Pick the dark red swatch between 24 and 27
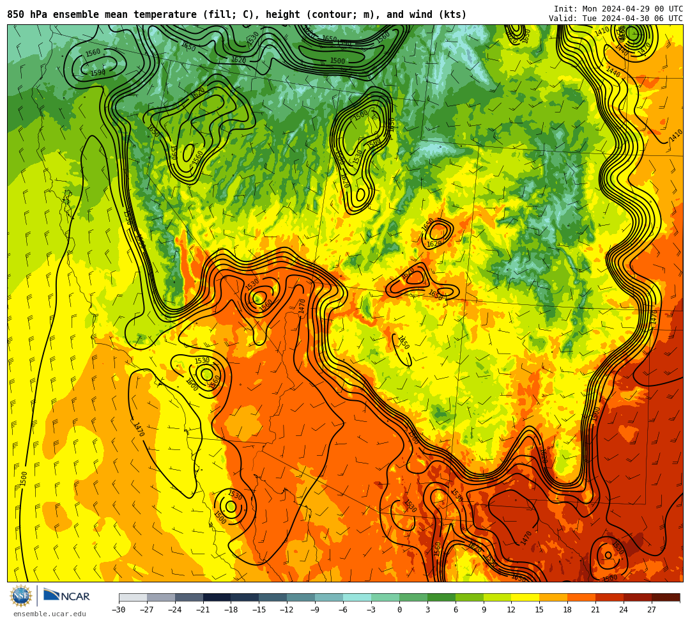 click(x=638, y=597)
